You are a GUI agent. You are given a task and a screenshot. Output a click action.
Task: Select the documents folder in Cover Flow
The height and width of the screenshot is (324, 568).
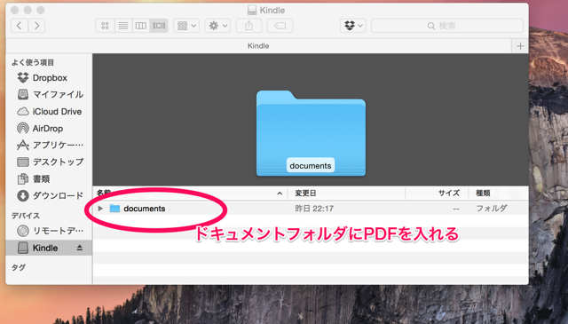pos(311,133)
